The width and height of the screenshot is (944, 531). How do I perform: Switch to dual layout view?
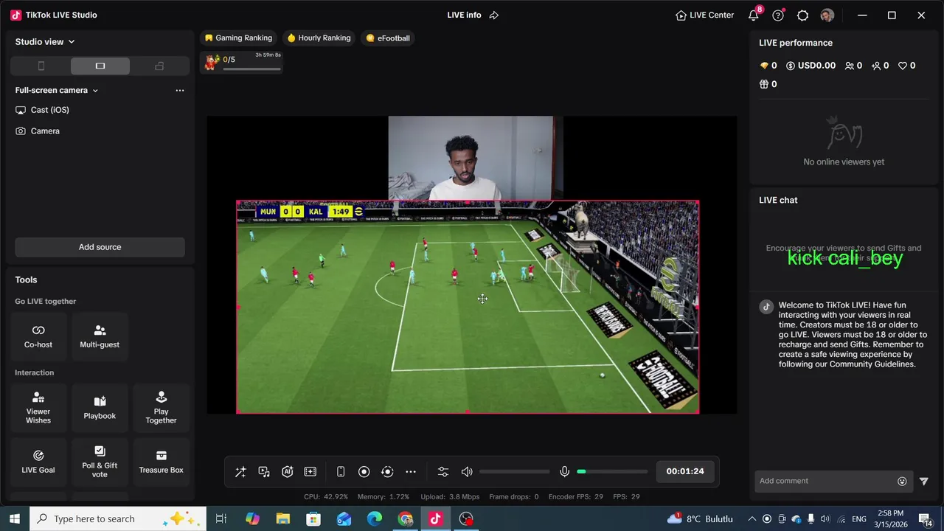[x=159, y=66]
